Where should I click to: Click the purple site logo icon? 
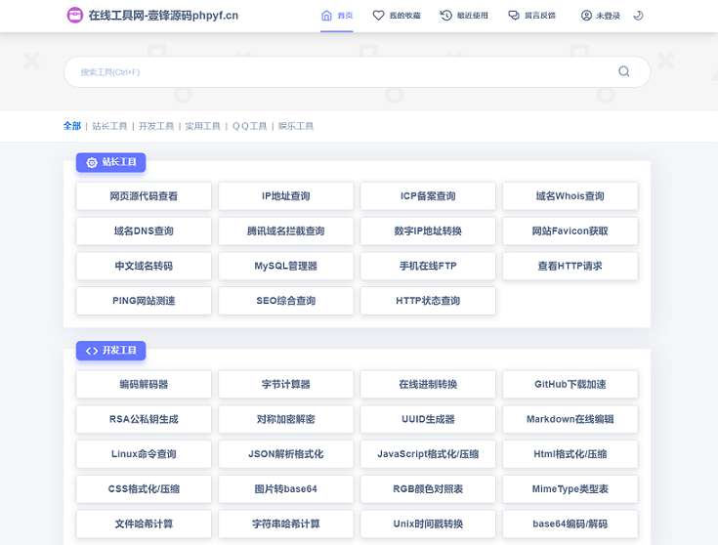(x=75, y=16)
